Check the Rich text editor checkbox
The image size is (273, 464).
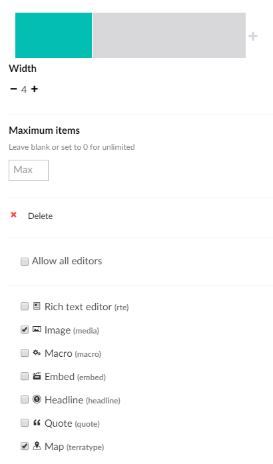(x=25, y=306)
